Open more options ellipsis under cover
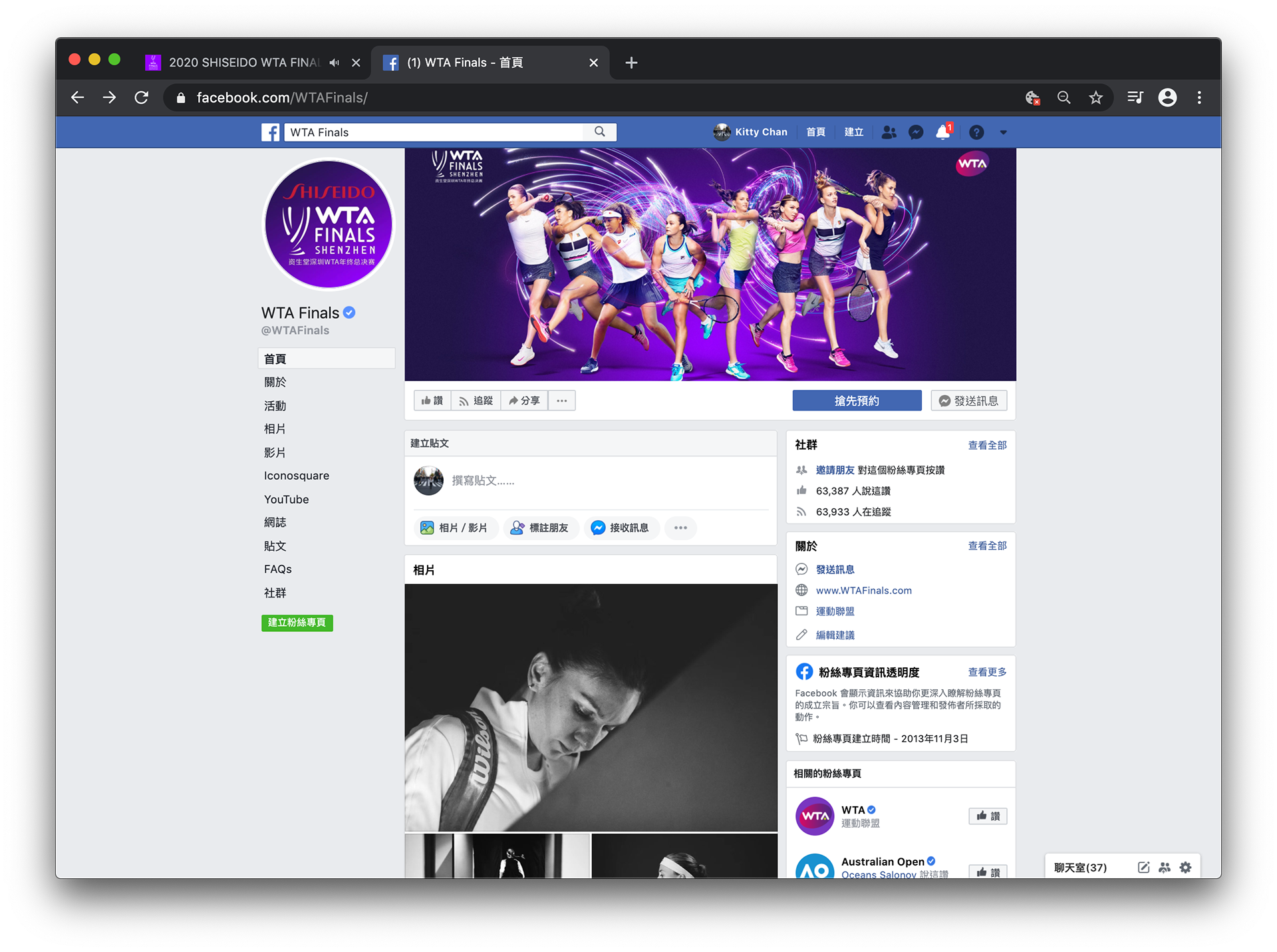 pyautogui.click(x=562, y=400)
